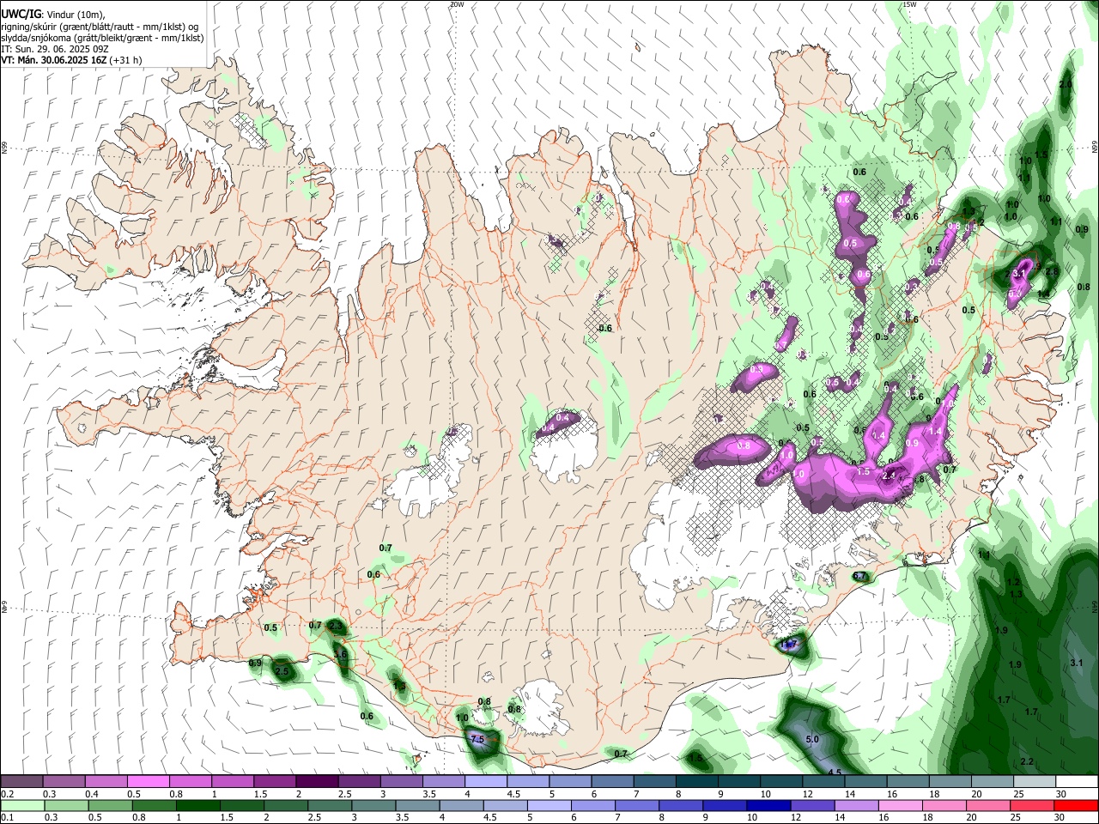Select the bright red 30 swatch in bottom legend row
1099x824 pixels.
point(1076,806)
